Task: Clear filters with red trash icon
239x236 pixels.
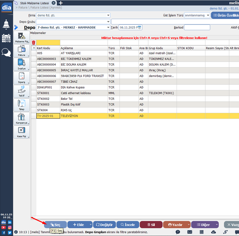Action: point(34,43)
